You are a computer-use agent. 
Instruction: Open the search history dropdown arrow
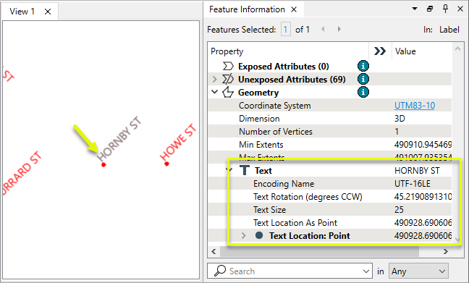pos(366,271)
